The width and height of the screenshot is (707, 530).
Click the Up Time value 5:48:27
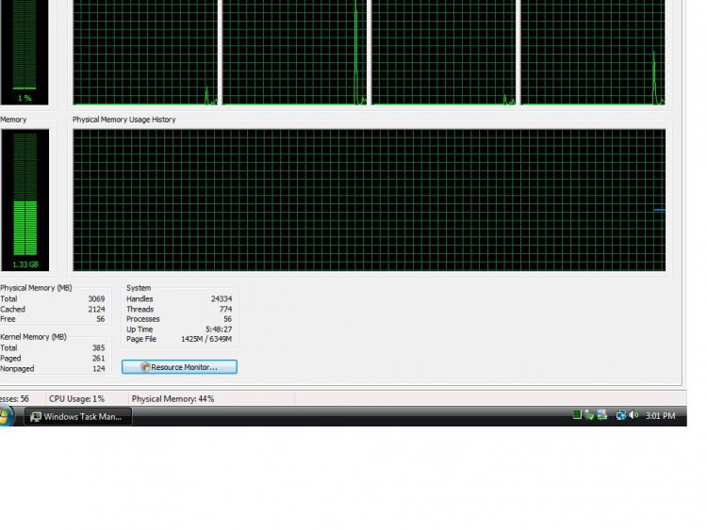click(219, 329)
